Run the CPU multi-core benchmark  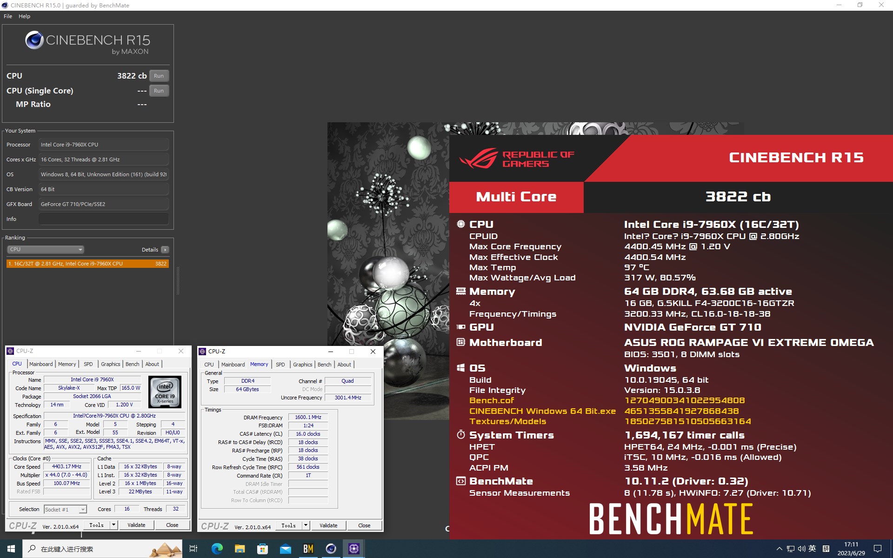pyautogui.click(x=159, y=76)
